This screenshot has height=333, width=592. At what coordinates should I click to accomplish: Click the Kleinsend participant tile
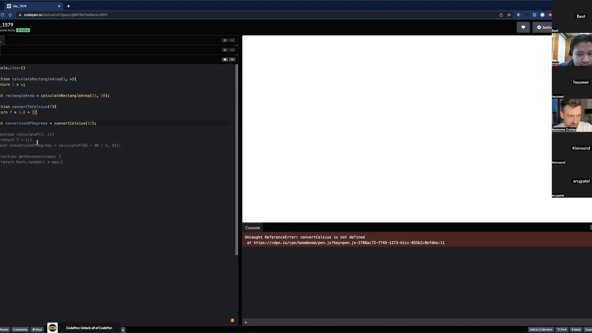click(572, 148)
